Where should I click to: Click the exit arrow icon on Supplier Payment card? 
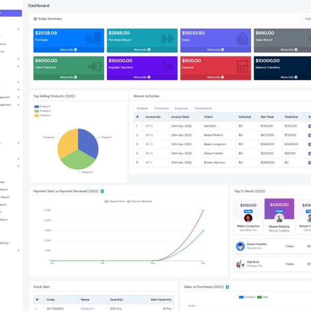[x=168, y=66]
